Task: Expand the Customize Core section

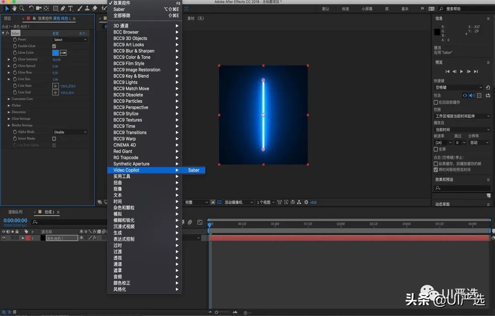Action: pos(9,99)
